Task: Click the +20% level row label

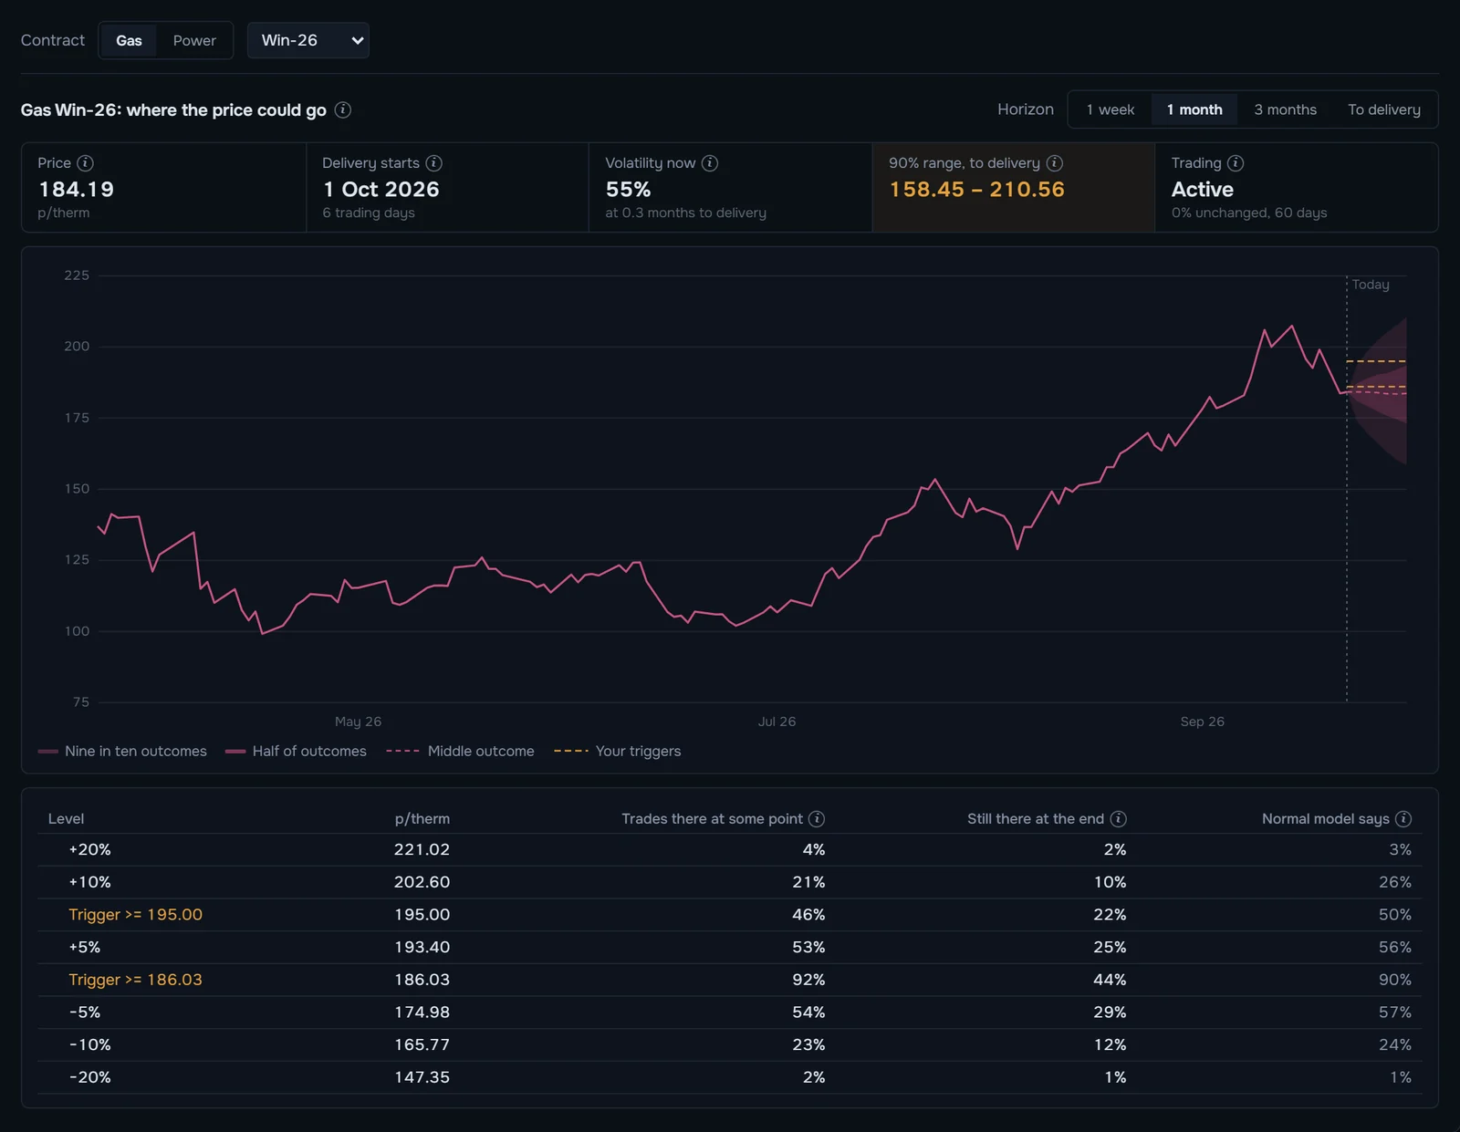Action: (90, 850)
